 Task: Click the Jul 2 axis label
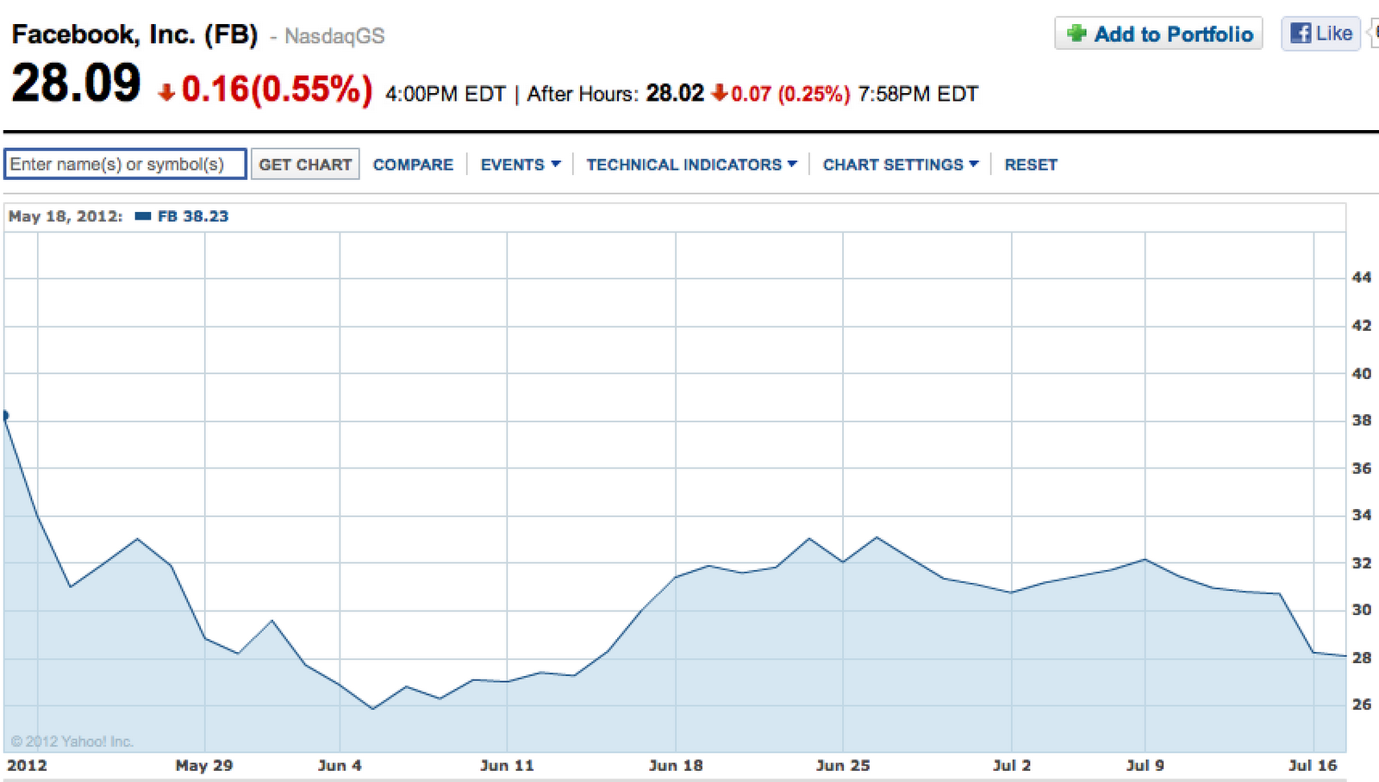(x=1012, y=765)
